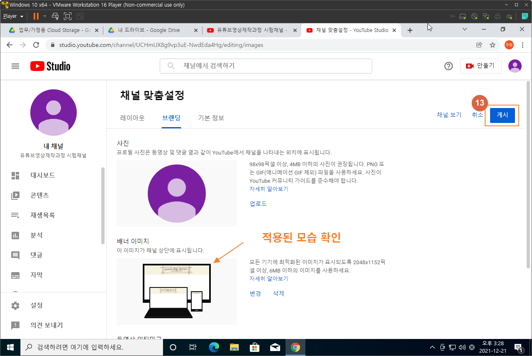Click the Publish (게시) button

tap(503, 115)
